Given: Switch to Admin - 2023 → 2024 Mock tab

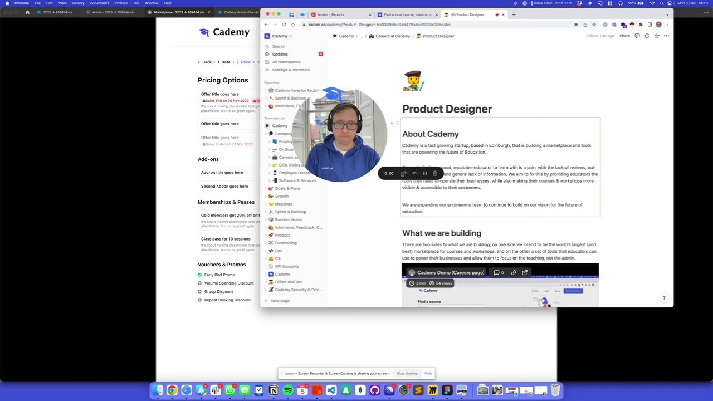Looking at the screenshot, I should point(113,12).
